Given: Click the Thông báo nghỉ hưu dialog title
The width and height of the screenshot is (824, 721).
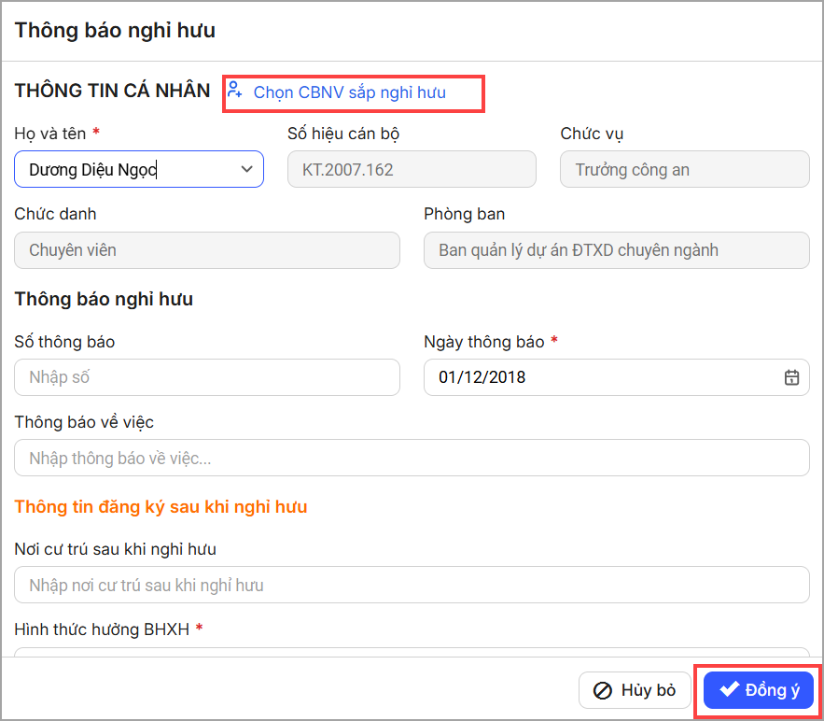Looking at the screenshot, I should pyautogui.click(x=115, y=31).
